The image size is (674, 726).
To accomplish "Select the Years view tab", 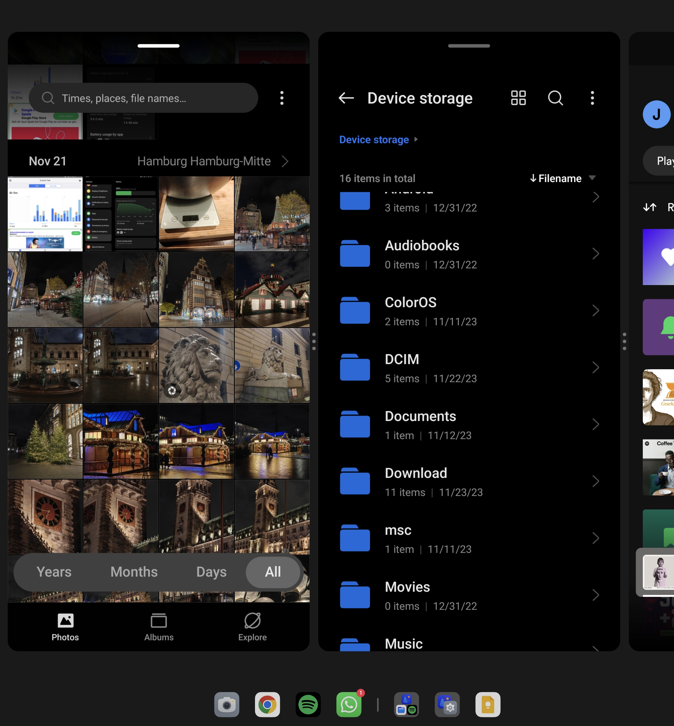I will click(x=54, y=572).
